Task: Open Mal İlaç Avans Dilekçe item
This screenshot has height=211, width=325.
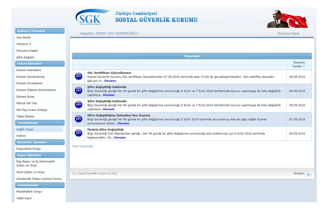Action: pos(32,110)
